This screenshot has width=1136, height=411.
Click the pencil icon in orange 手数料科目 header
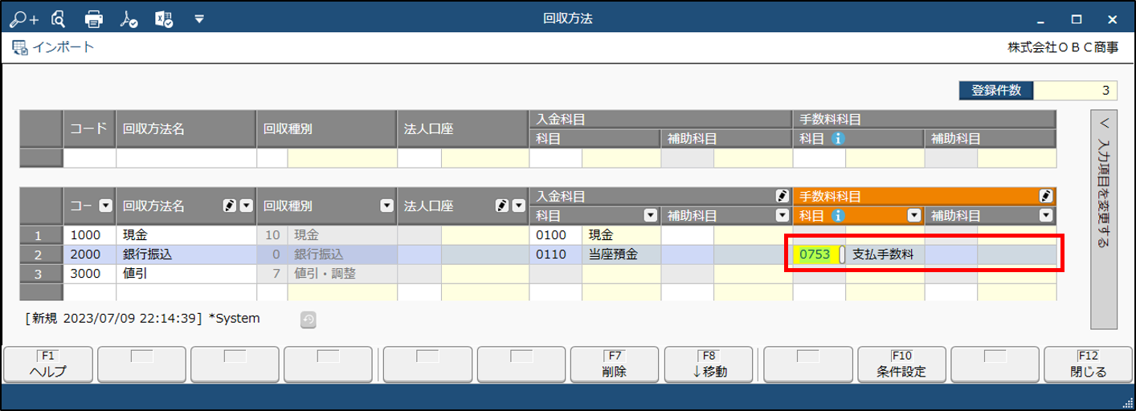pyautogui.click(x=1045, y=196)
